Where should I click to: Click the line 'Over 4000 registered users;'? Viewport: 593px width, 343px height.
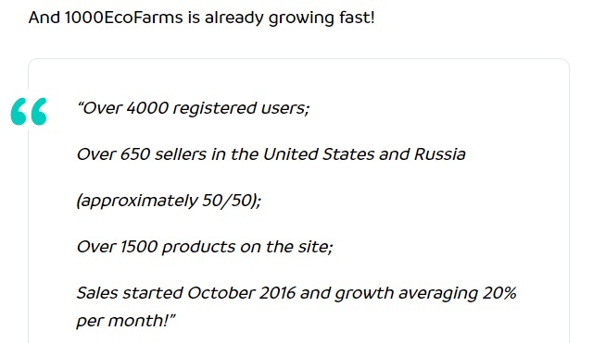(194, 108)
